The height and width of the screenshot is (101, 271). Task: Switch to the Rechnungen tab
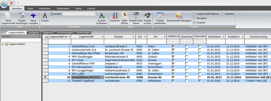pos(83,33)
